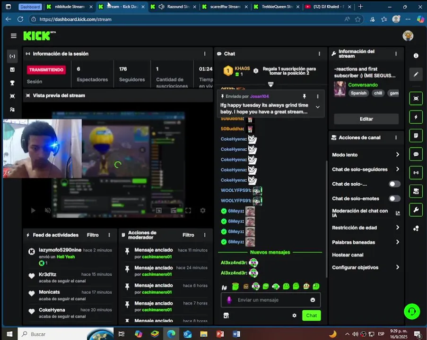The height and width of the screenshot is (340, 427).
Task: Enter fullscreen in the stream preview
Action: coord(188,210)
